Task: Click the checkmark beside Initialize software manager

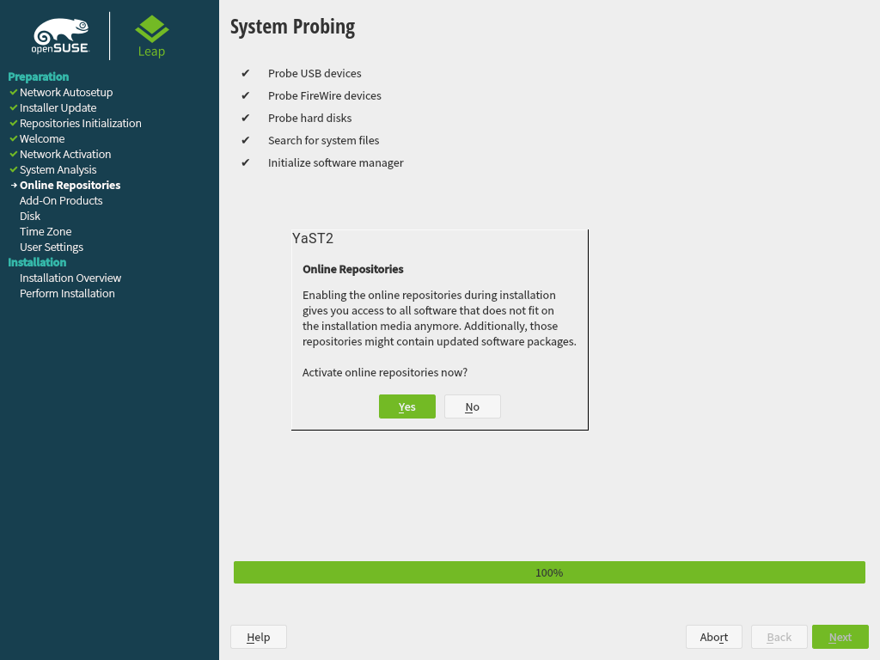Action: click(245, 162)
